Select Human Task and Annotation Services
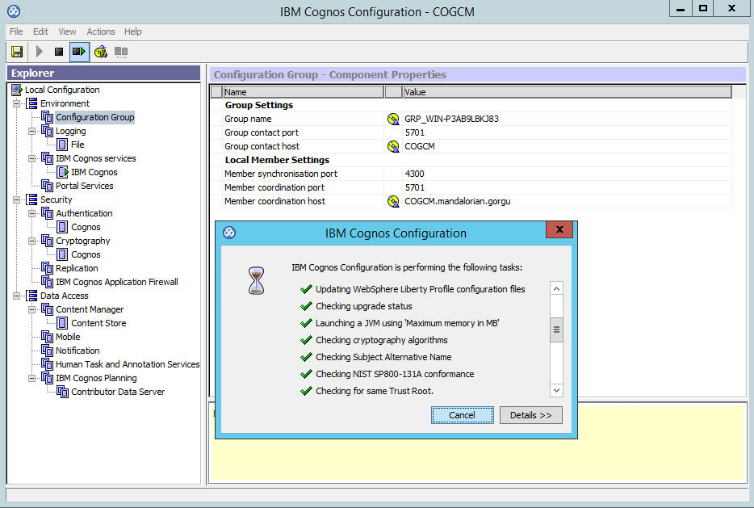The image size is (754, 508). 128,364
